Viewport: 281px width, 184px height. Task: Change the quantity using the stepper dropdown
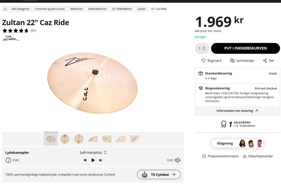[x=202, y=48]
